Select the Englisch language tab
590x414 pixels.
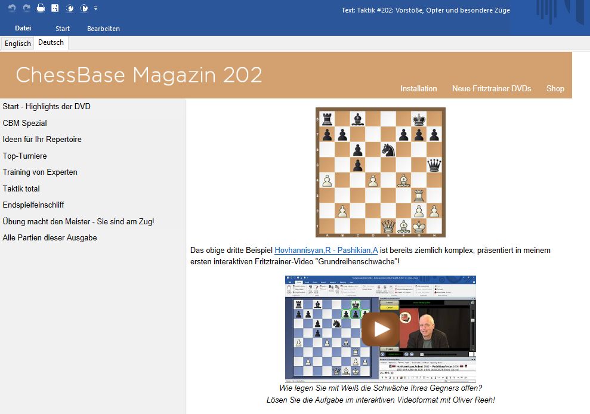[x=18, y=44]
